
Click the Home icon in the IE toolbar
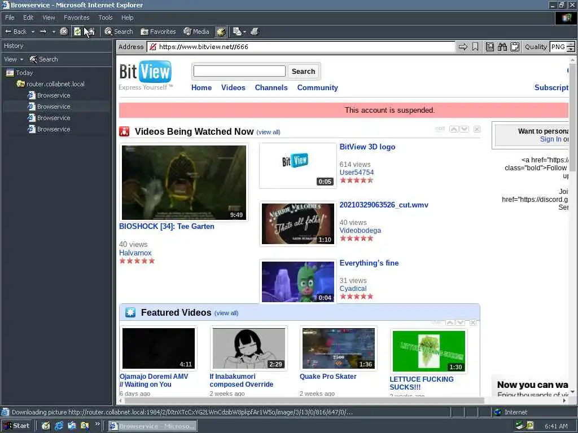(x=90, y=32)
